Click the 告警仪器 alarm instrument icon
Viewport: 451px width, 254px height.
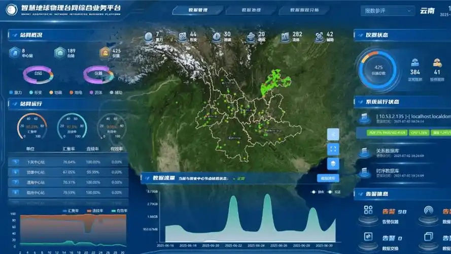pos(369,211)
